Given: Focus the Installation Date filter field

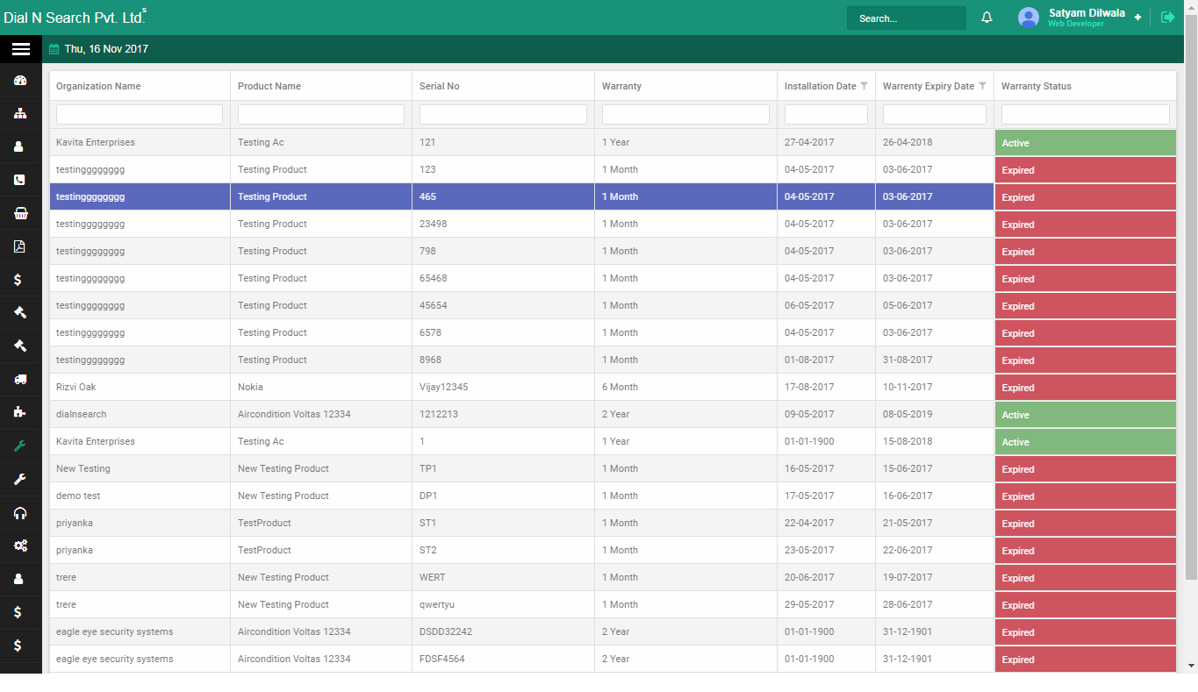Looking at the screenshot, I should pos(826,114).
